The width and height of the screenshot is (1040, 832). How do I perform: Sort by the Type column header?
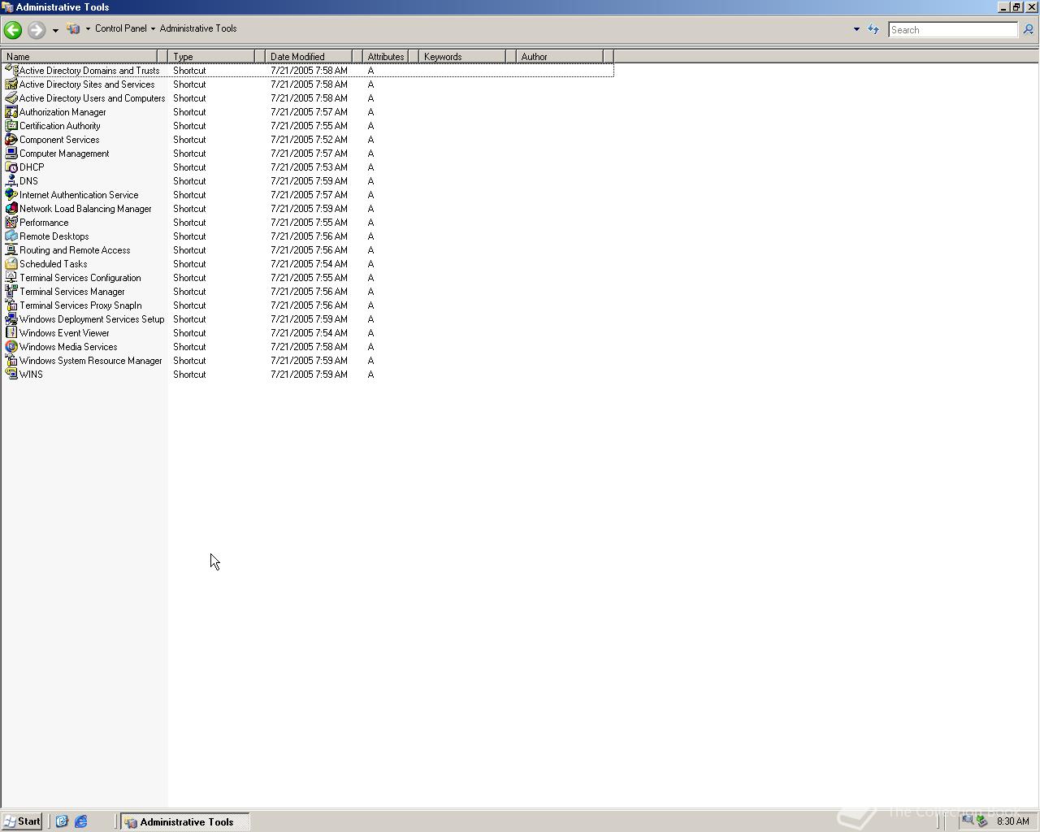coord(211,56)
